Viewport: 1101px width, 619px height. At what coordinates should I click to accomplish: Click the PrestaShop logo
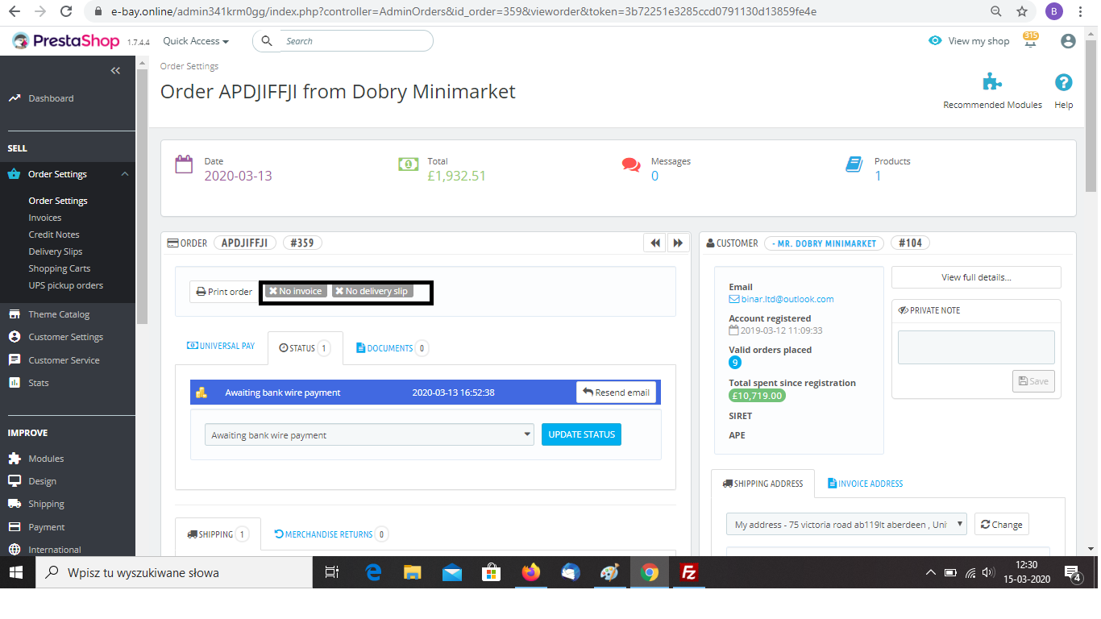[x=65, y=41]
